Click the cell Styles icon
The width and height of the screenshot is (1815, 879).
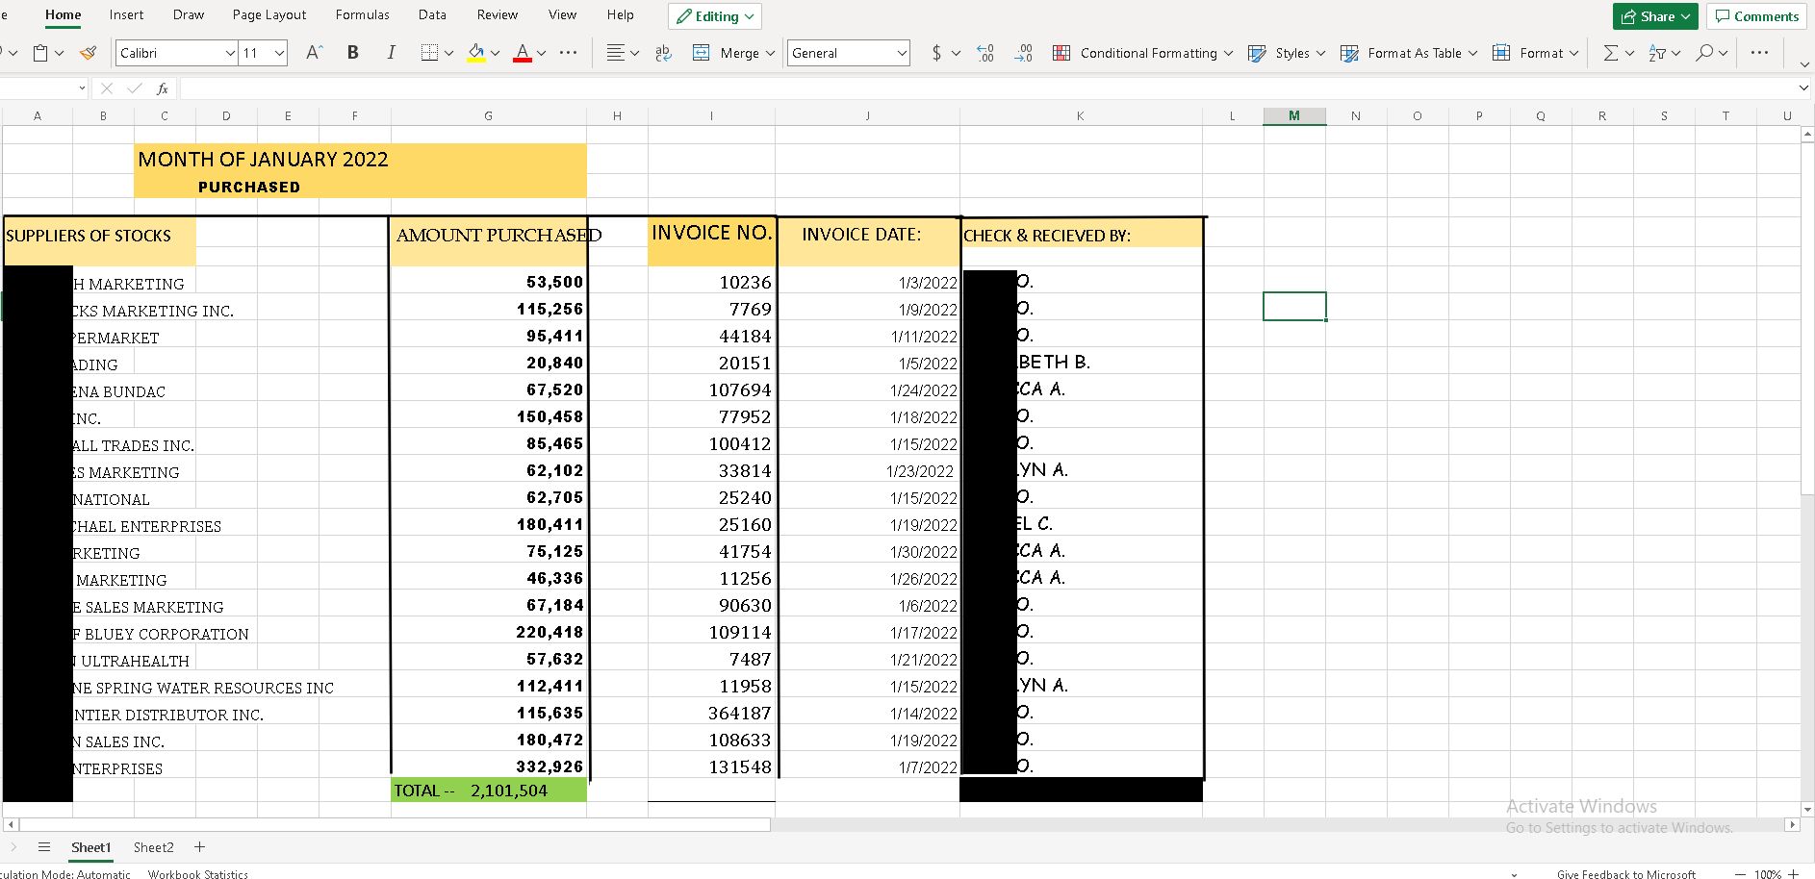1257,53
